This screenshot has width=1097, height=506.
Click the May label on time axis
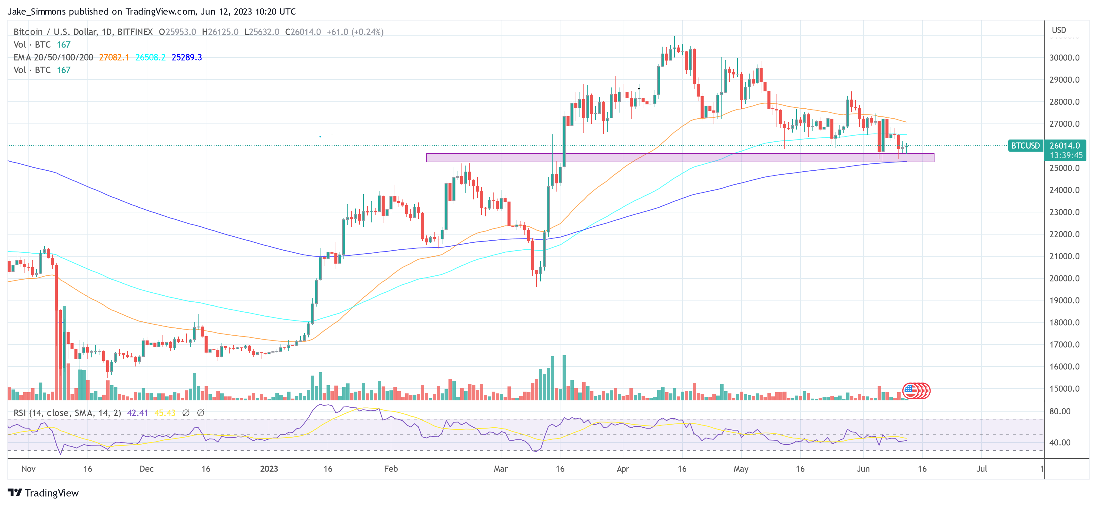(x=741, y=469)
